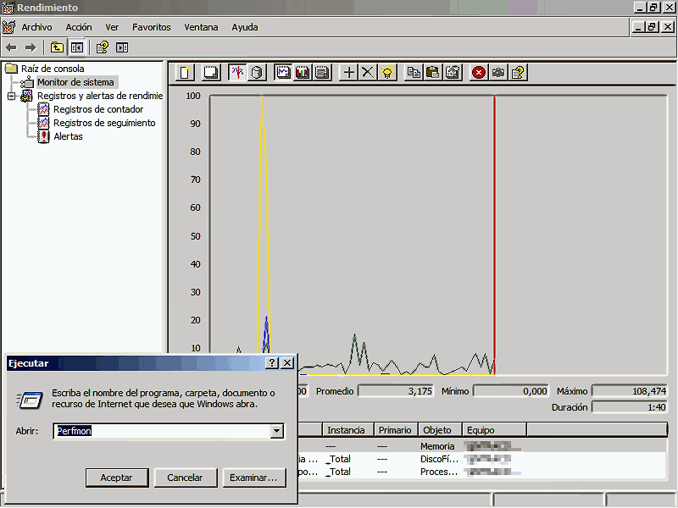678x508 pixels.
Task: Click the Primario column header
Action: [396, 430]
